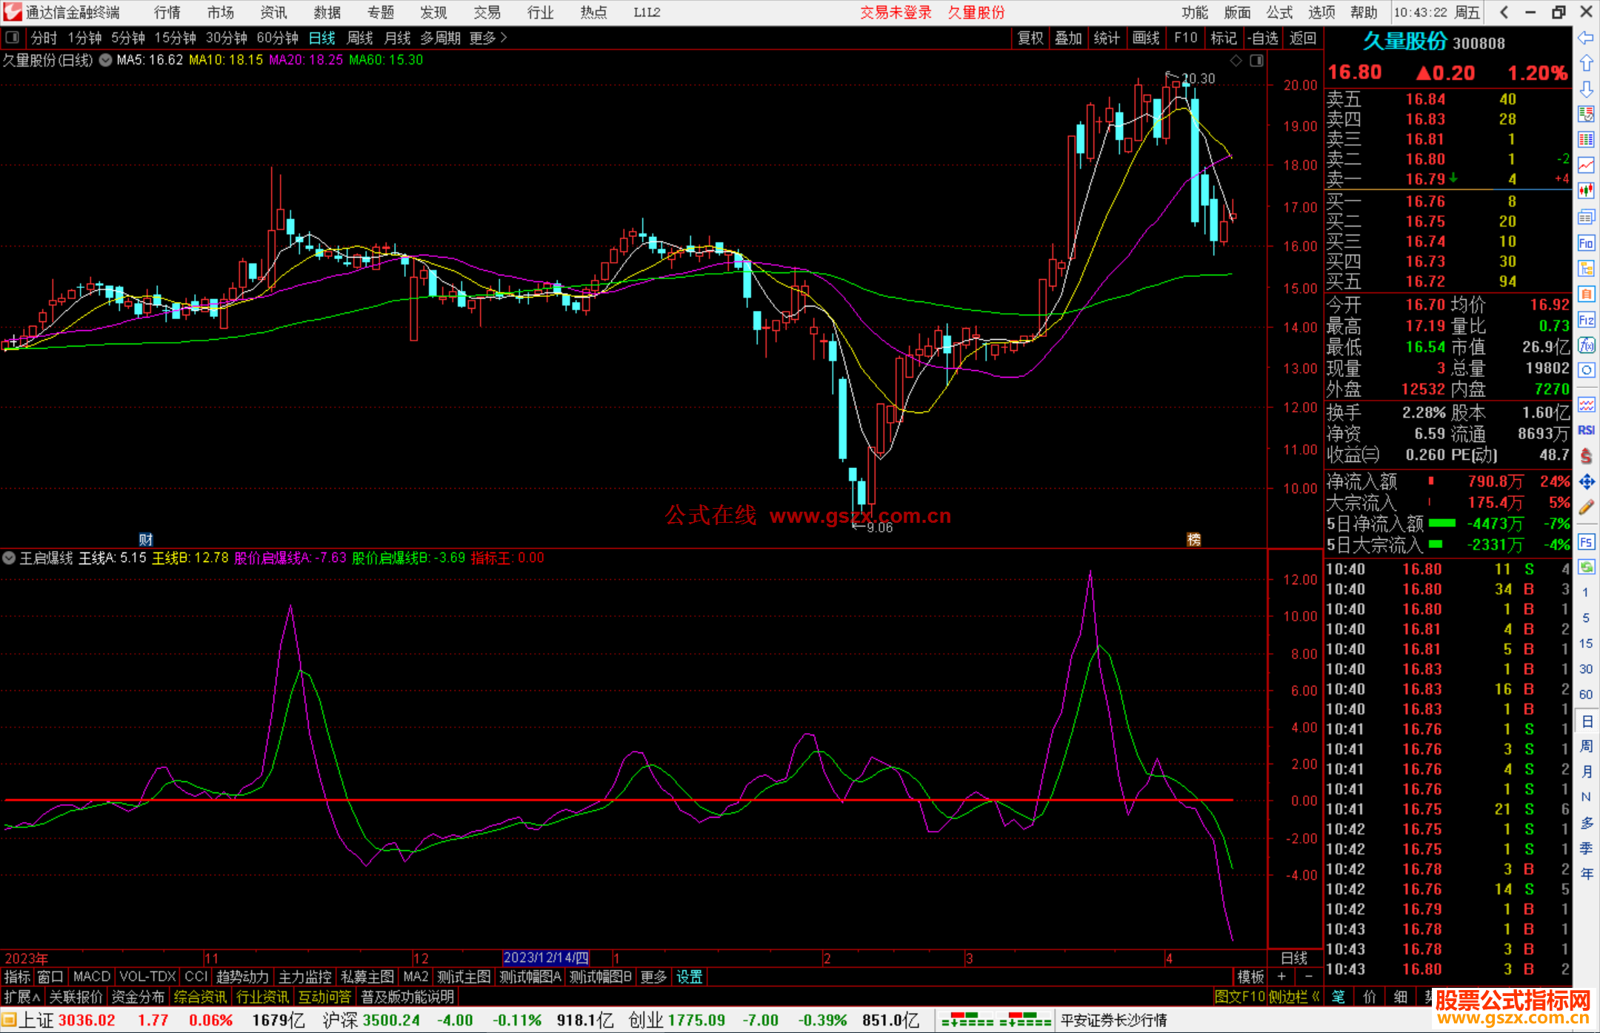Open the F12 sidebar icon

pyautogui.click(x=1586, y=320)
